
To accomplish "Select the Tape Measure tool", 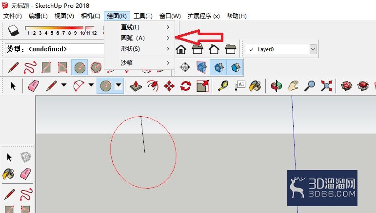I will pyautogui.click(x=223, y=85).
